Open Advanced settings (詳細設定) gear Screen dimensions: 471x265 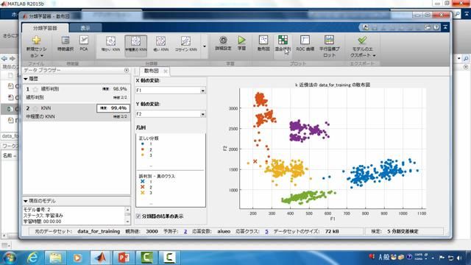click(223, 43)
